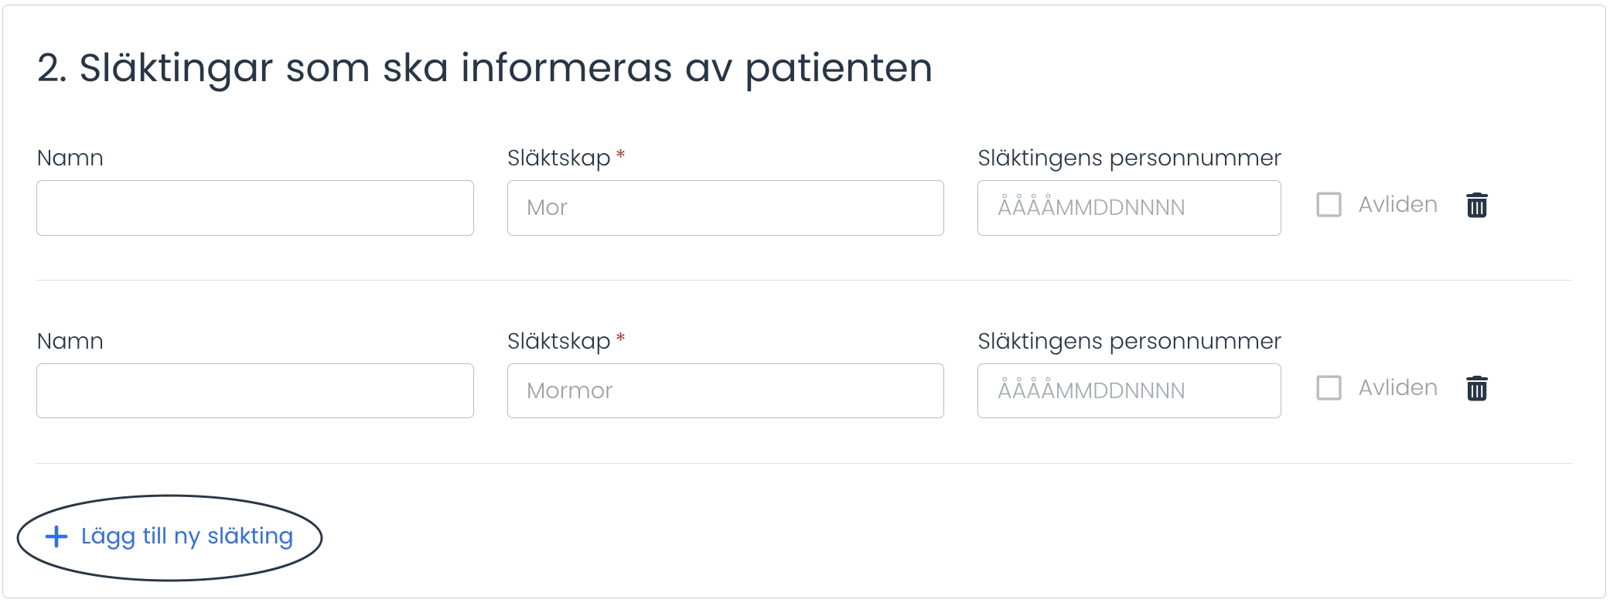Click the Avliden label in first row
1610x603 pixels.
1398,205
